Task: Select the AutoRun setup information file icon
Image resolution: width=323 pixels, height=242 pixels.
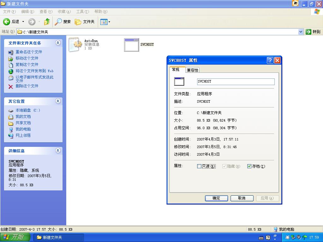Action: [75, 44]
